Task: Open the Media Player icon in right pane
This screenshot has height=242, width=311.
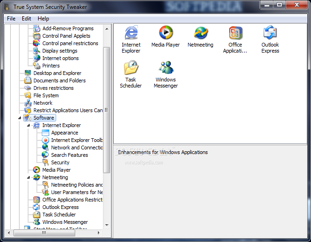Action: tap(166, 33)
